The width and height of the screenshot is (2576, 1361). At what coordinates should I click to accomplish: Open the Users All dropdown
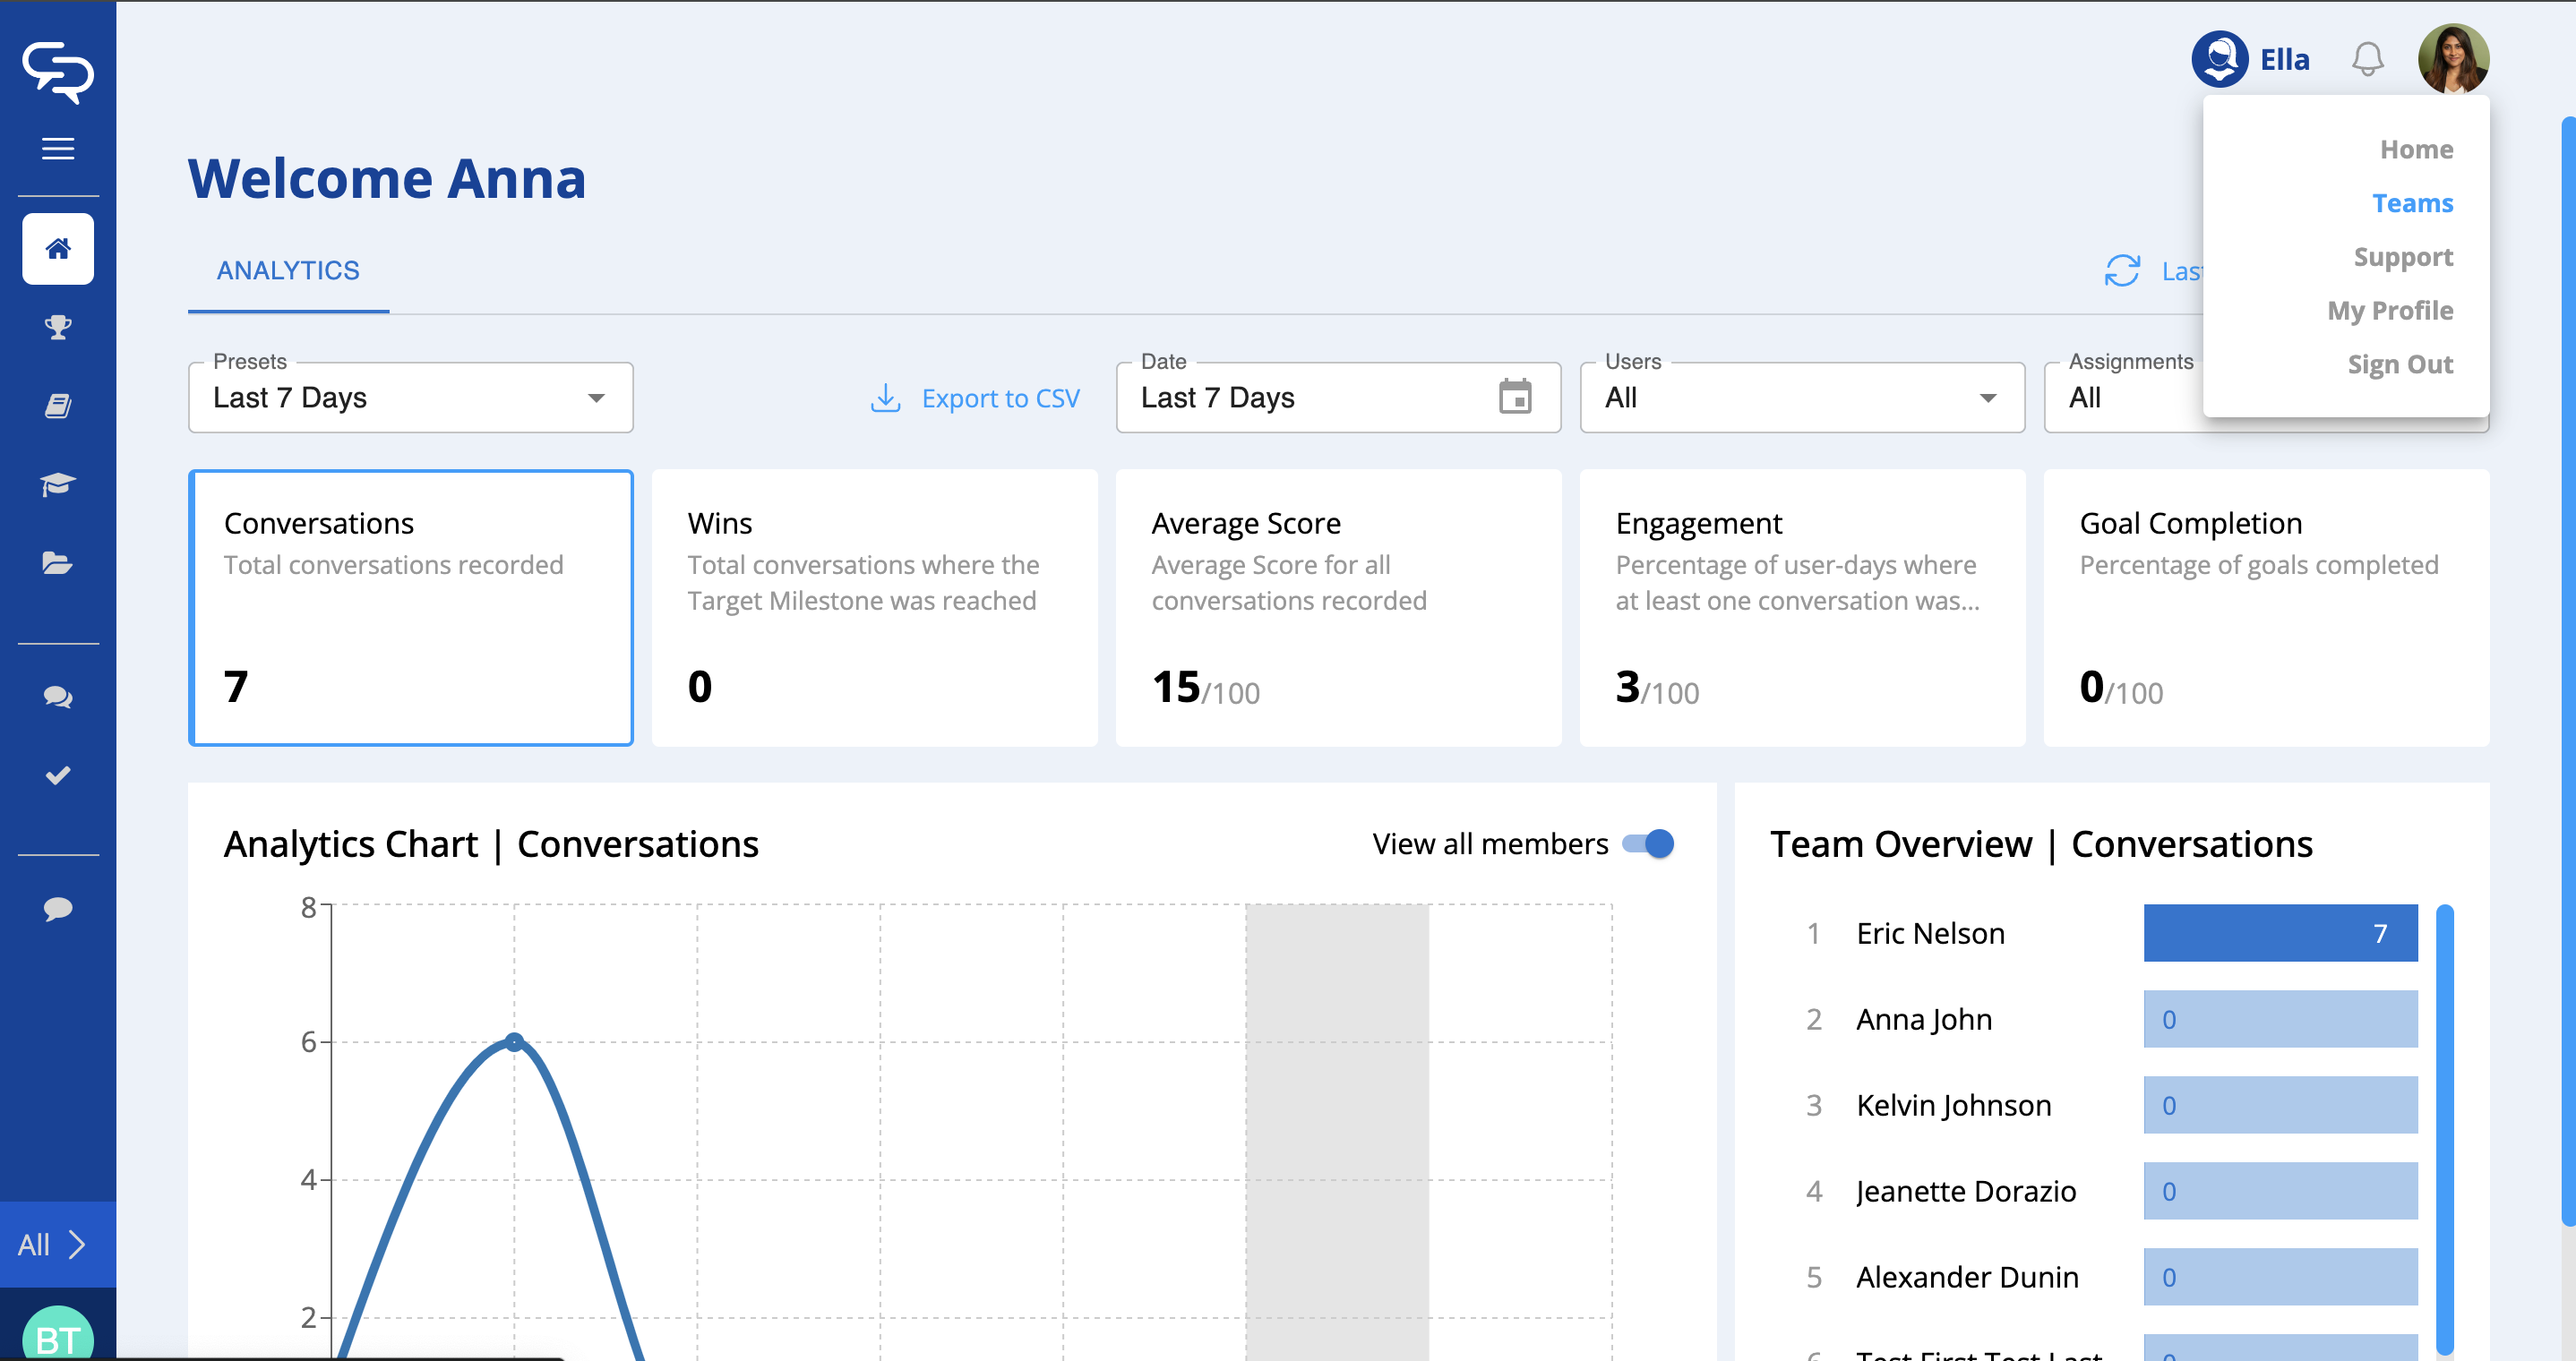(x=1801, y=398)
